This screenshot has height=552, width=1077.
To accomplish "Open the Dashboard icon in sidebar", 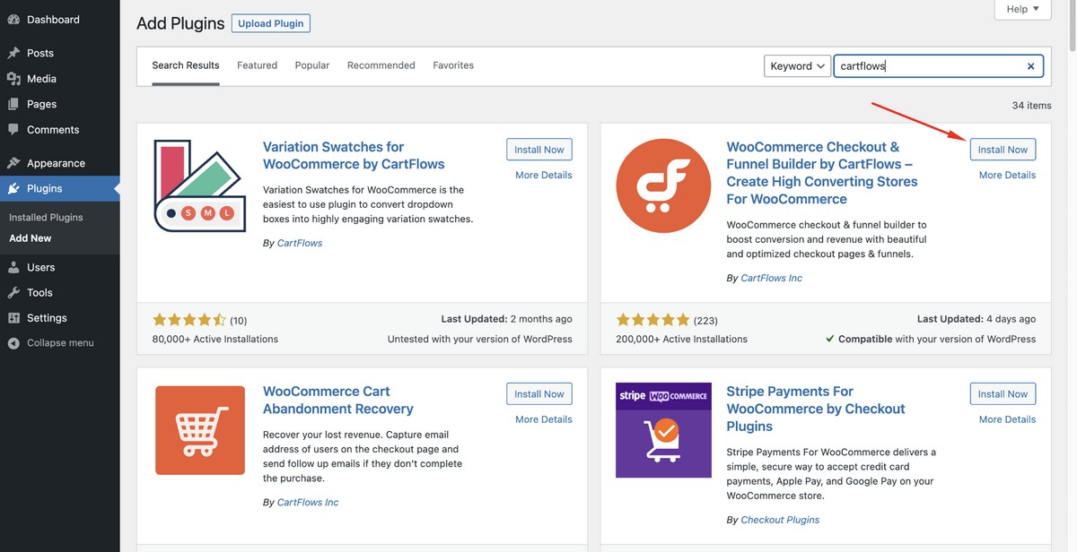I will click(13, 19).
